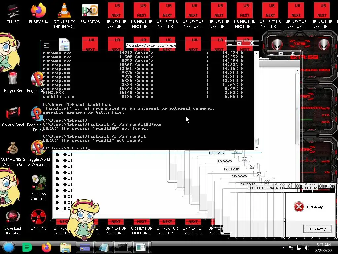Click the volume speaker tray icon
The image size is (338, 254).
307,247
